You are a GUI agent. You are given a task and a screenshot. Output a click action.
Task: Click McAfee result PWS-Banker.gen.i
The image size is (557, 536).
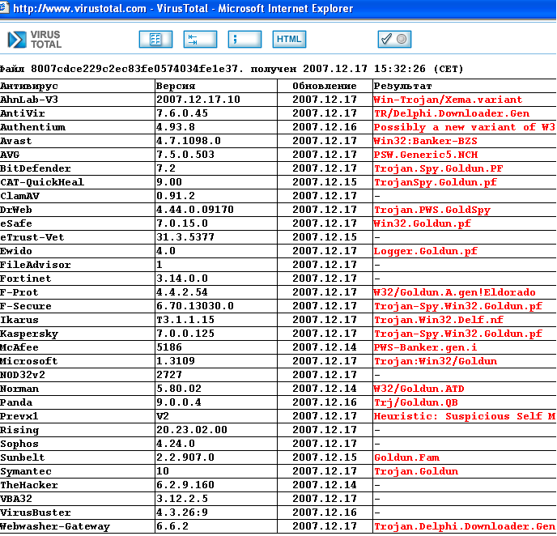pyautogui.click(x=425, y=347)
